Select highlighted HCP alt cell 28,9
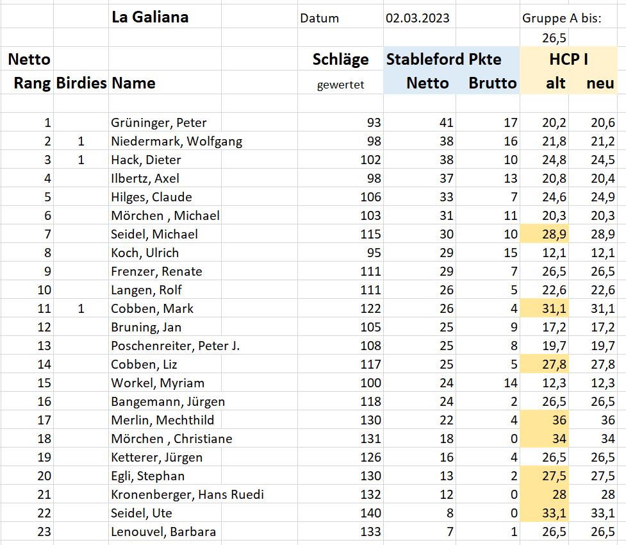The height and width of the screenshot is (545, 626). click(x=544, y=234)
